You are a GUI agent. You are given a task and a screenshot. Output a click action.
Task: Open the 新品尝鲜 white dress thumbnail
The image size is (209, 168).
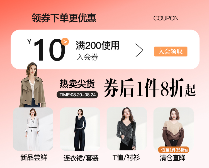33,129
